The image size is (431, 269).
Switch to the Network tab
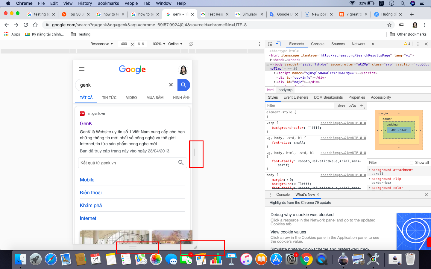tap(359, 44)
